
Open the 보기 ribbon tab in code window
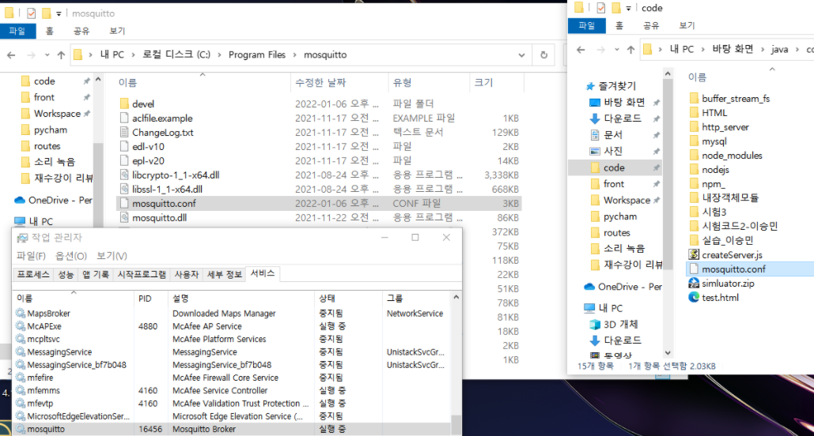[x=687, y=25]
